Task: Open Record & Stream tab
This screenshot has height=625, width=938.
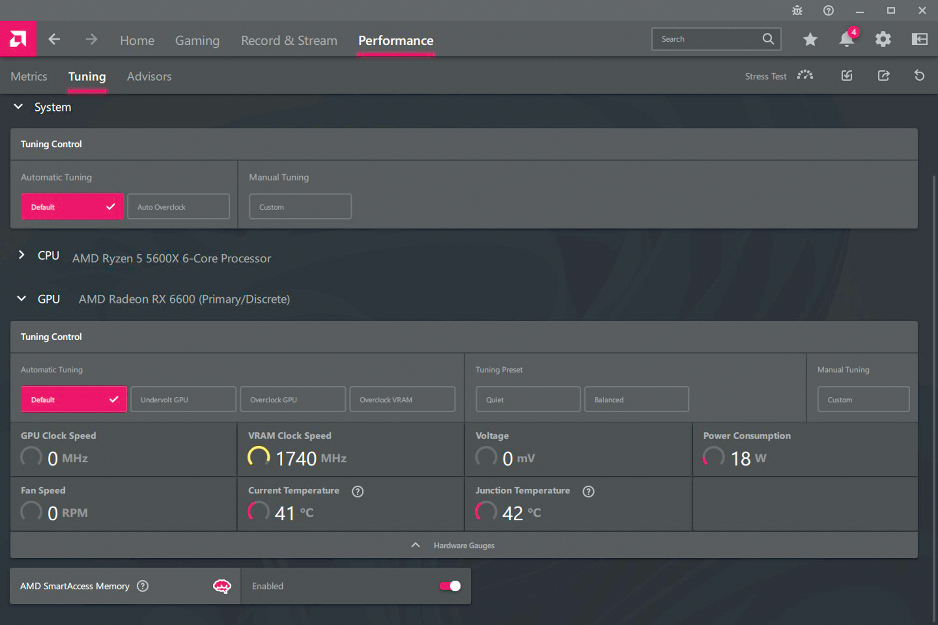Action: pyautogui.click(x=289, y=40)
